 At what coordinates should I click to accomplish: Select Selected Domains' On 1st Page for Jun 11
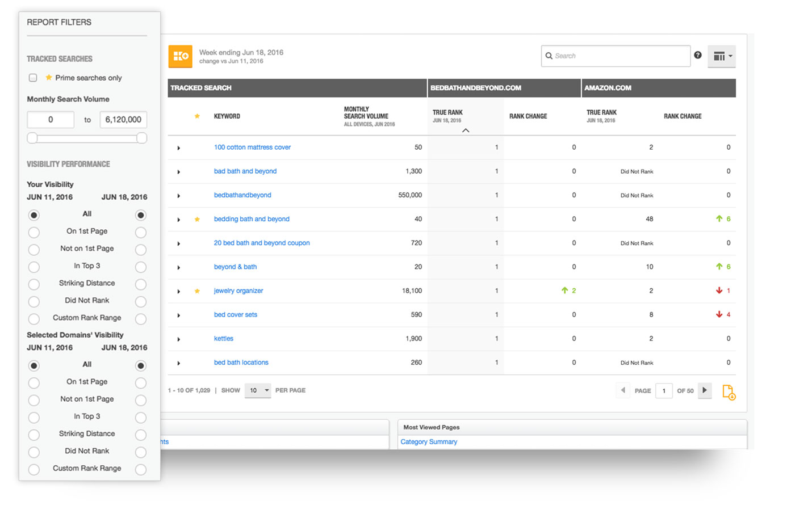pyautogui.click(x=34, y=383)
